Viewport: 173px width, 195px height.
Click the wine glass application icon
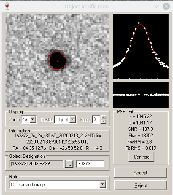point(7,6)
